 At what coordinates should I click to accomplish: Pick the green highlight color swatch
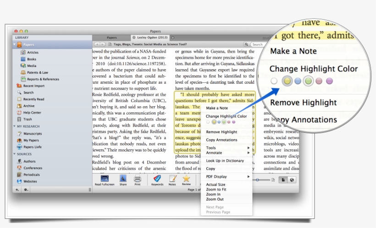[x=224, y=122]
